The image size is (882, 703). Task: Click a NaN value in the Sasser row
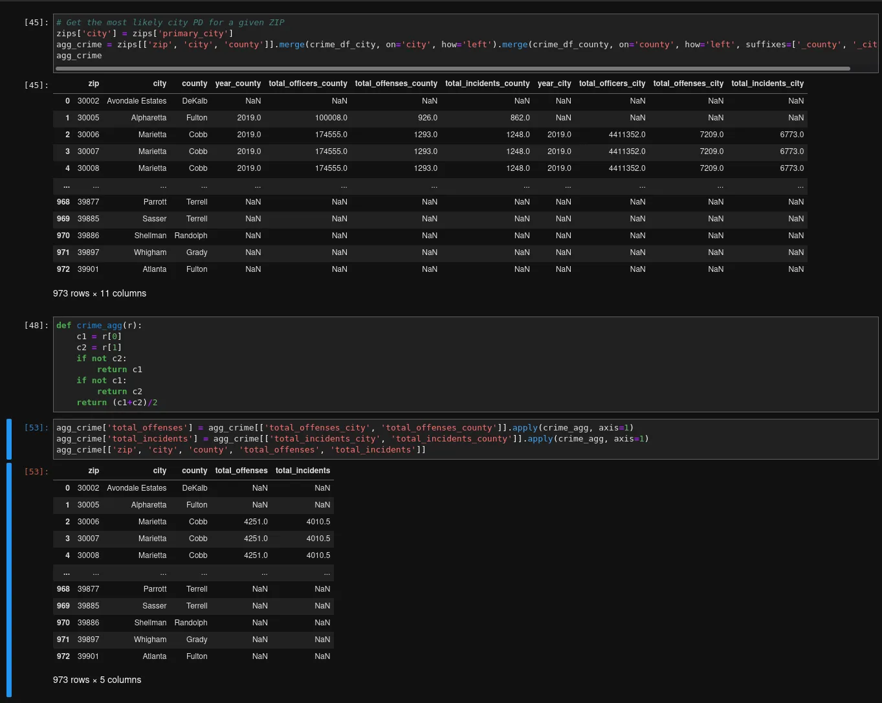[x=259, y=606]
